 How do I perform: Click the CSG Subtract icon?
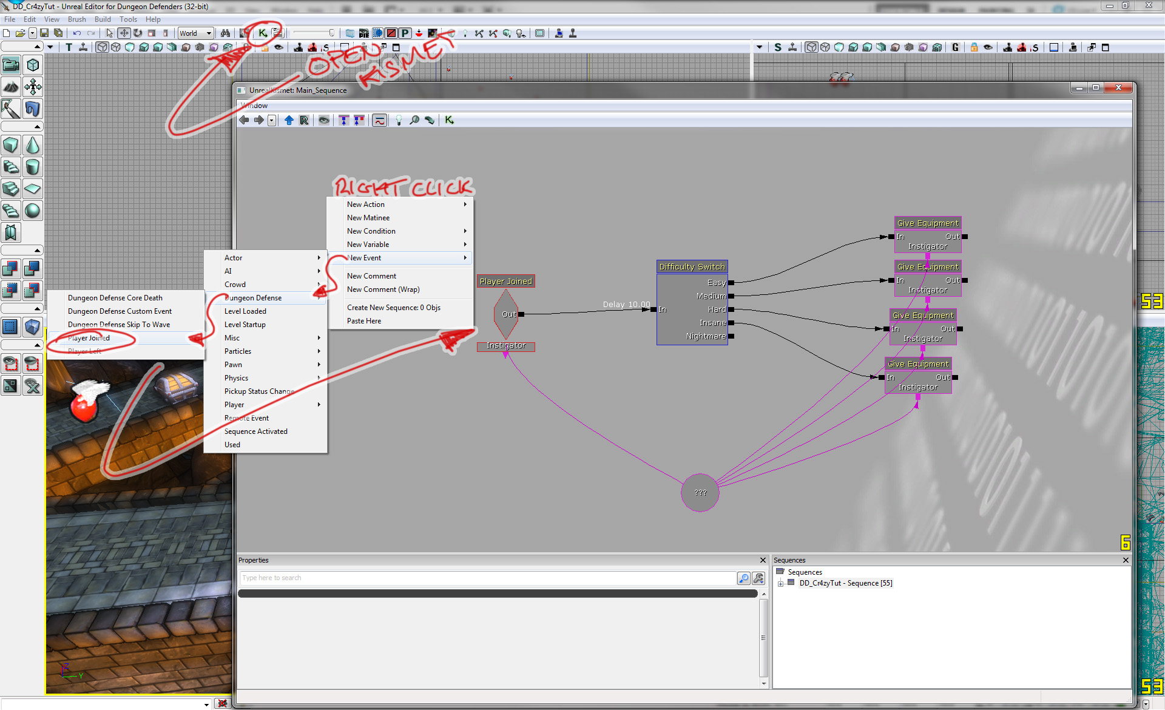(x=33, y=268)
